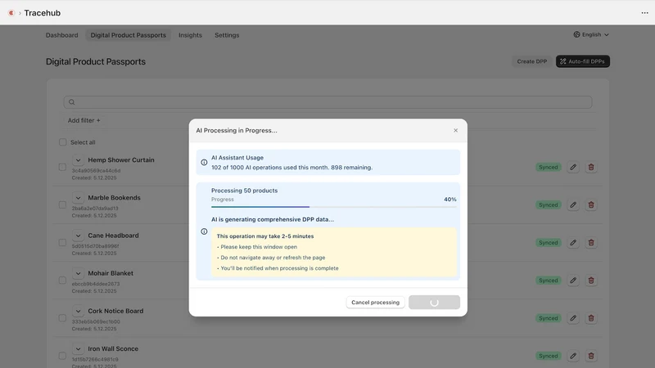Check the Iron Wall Sconce row checkbox

point(62,356)
